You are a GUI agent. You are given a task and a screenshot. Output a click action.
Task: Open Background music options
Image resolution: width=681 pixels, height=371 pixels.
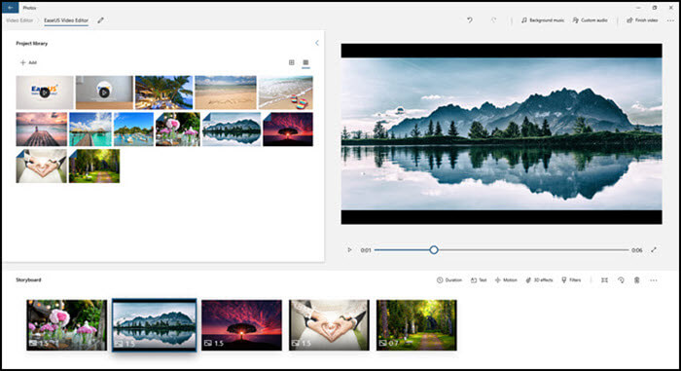pos(543,20)
